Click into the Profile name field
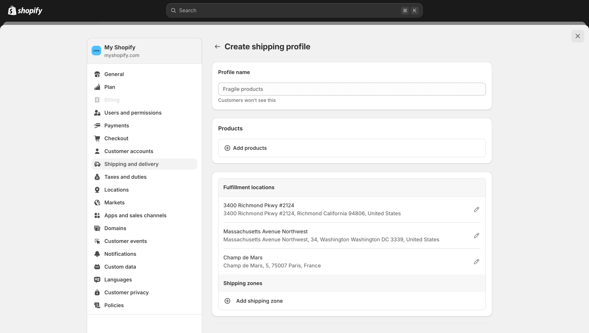Screen dimensions: 589x333 tap(352, 89)
